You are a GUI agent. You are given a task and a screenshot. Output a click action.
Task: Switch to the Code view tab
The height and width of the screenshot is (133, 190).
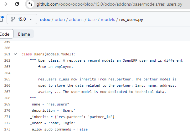[6, 34]
